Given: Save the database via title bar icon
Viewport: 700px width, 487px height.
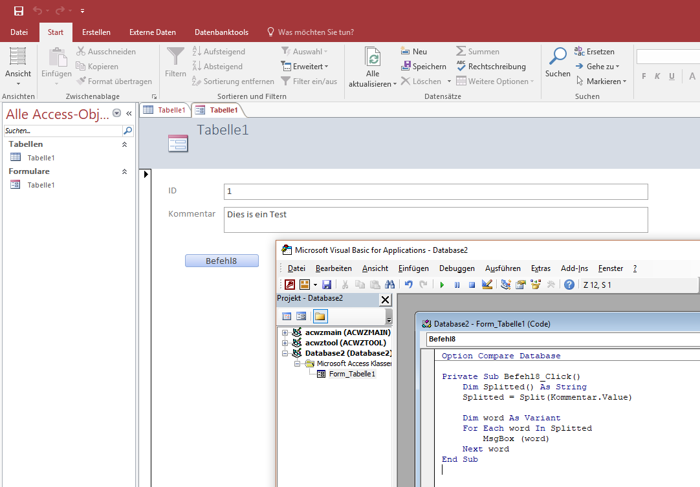Looking at the screenshot, I should 18,11.
